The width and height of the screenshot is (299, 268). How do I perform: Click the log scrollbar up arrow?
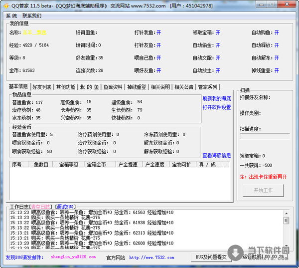tap(286, 213)
